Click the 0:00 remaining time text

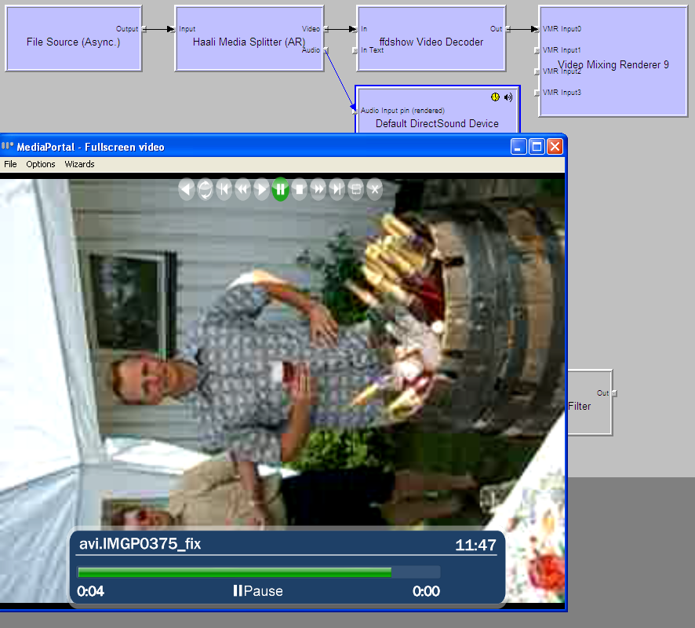pos(426,591)
